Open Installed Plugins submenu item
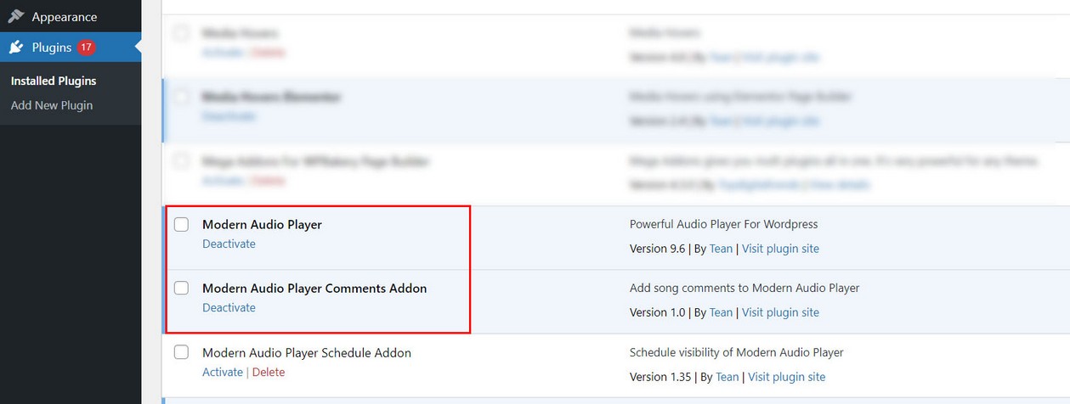The width and height of the screenshot is (1070, 404). 54,81
